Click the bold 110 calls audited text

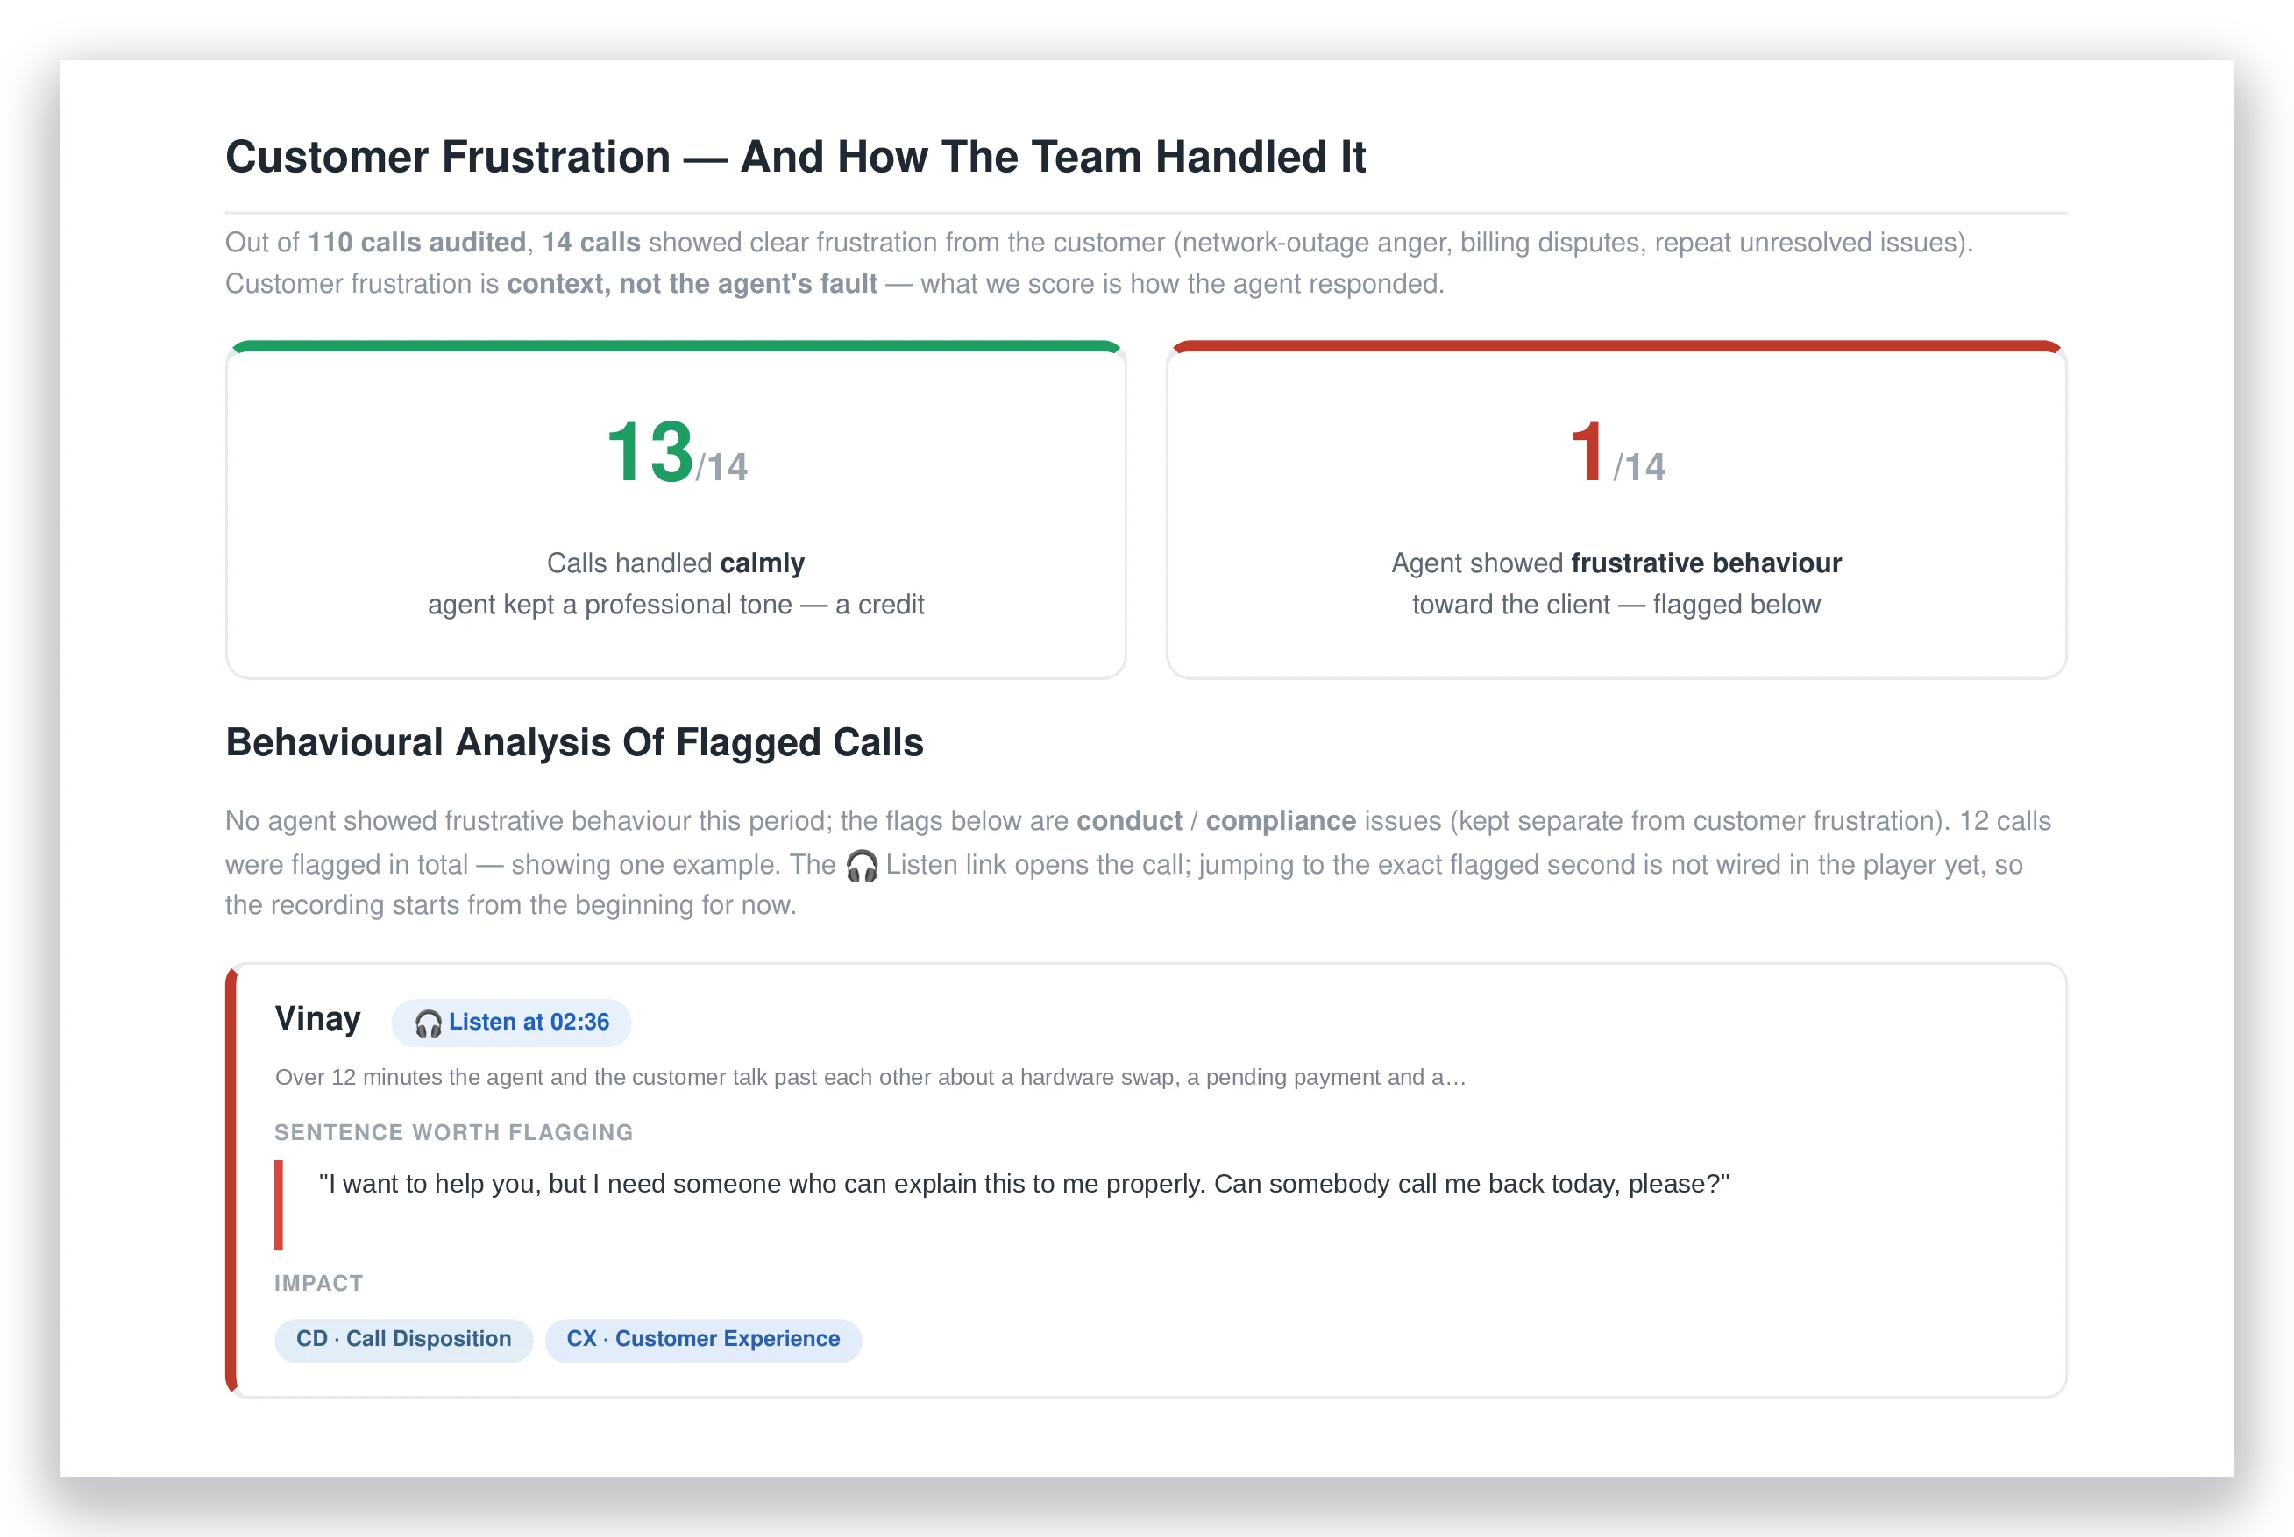point(416,242)
